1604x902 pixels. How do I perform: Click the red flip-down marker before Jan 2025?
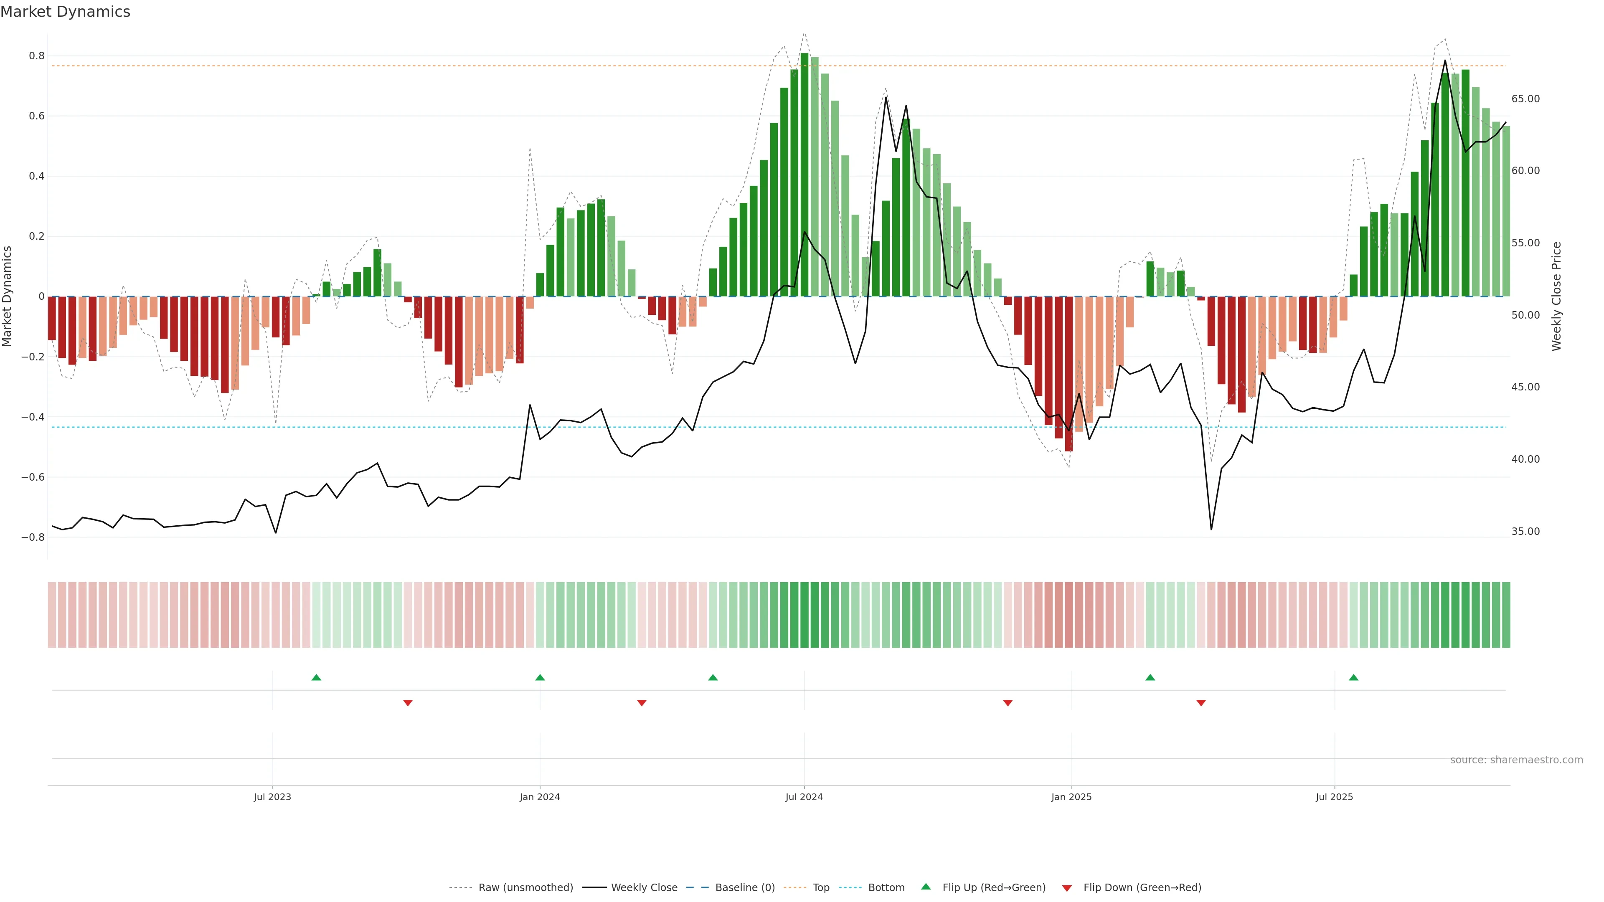tap(1008, 703)
